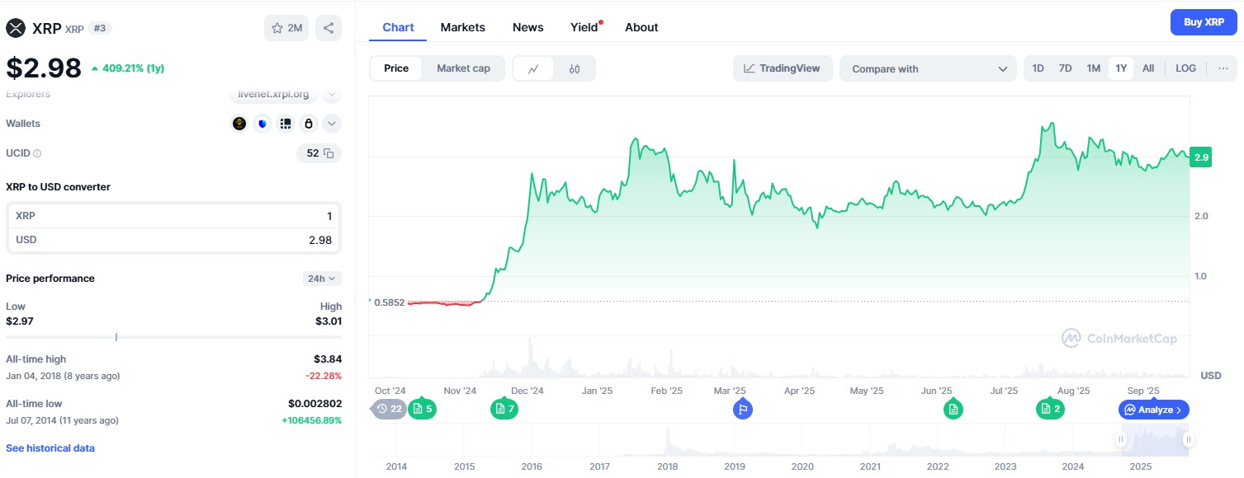Click the blue flag marker near Mar '25
This screenshot has height=478, width=1244.
(743, 409)
